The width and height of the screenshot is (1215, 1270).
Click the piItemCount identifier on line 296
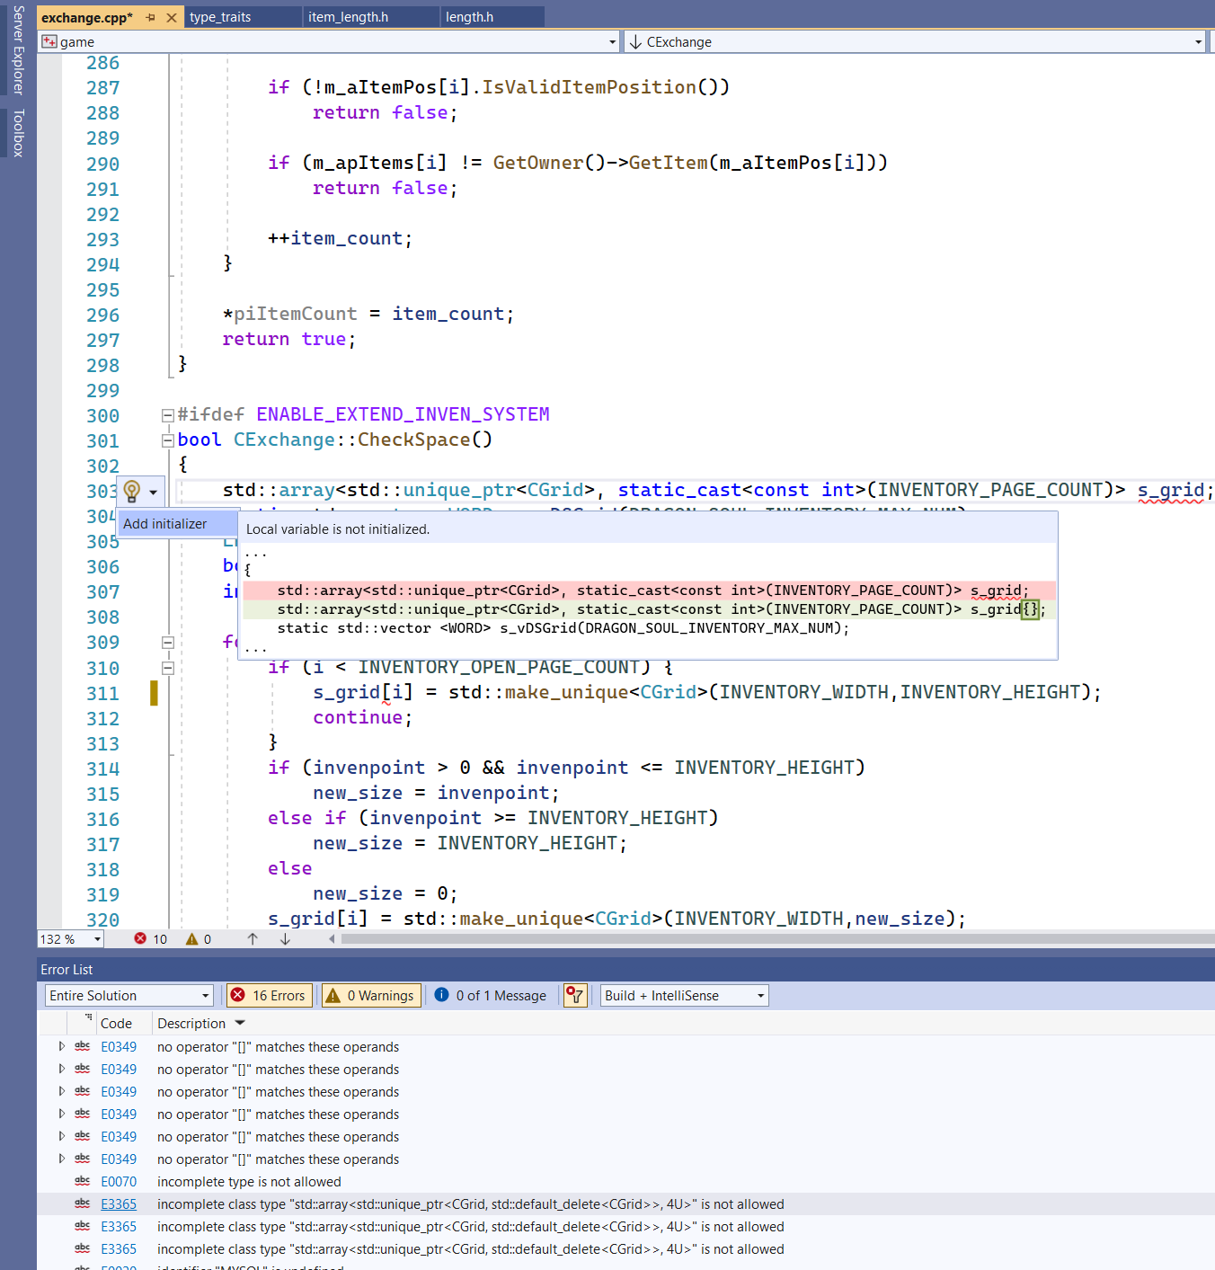point(296,314)
